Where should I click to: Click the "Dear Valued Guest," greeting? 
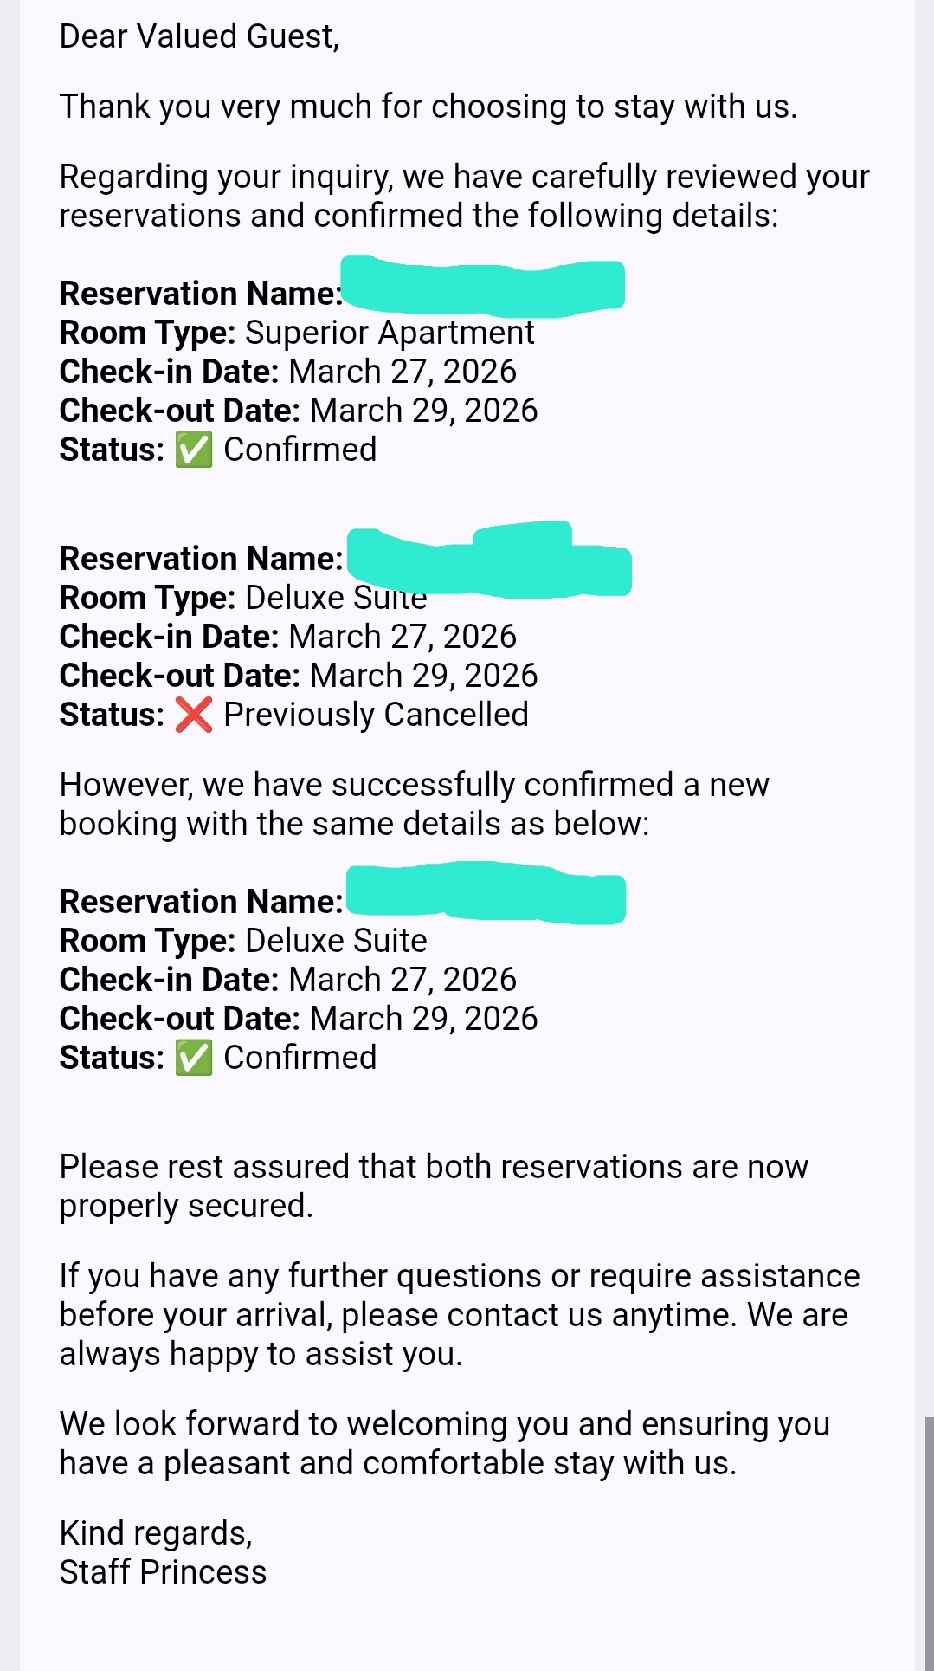tap(199, 36)
